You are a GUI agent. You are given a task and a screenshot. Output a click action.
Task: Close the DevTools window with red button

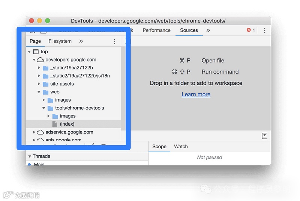pyautogui.click(x=31, y=21)
